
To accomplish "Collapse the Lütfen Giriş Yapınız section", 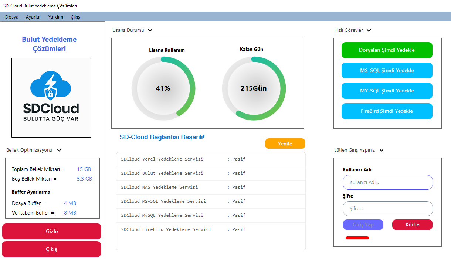I will (x=382, y=150).
